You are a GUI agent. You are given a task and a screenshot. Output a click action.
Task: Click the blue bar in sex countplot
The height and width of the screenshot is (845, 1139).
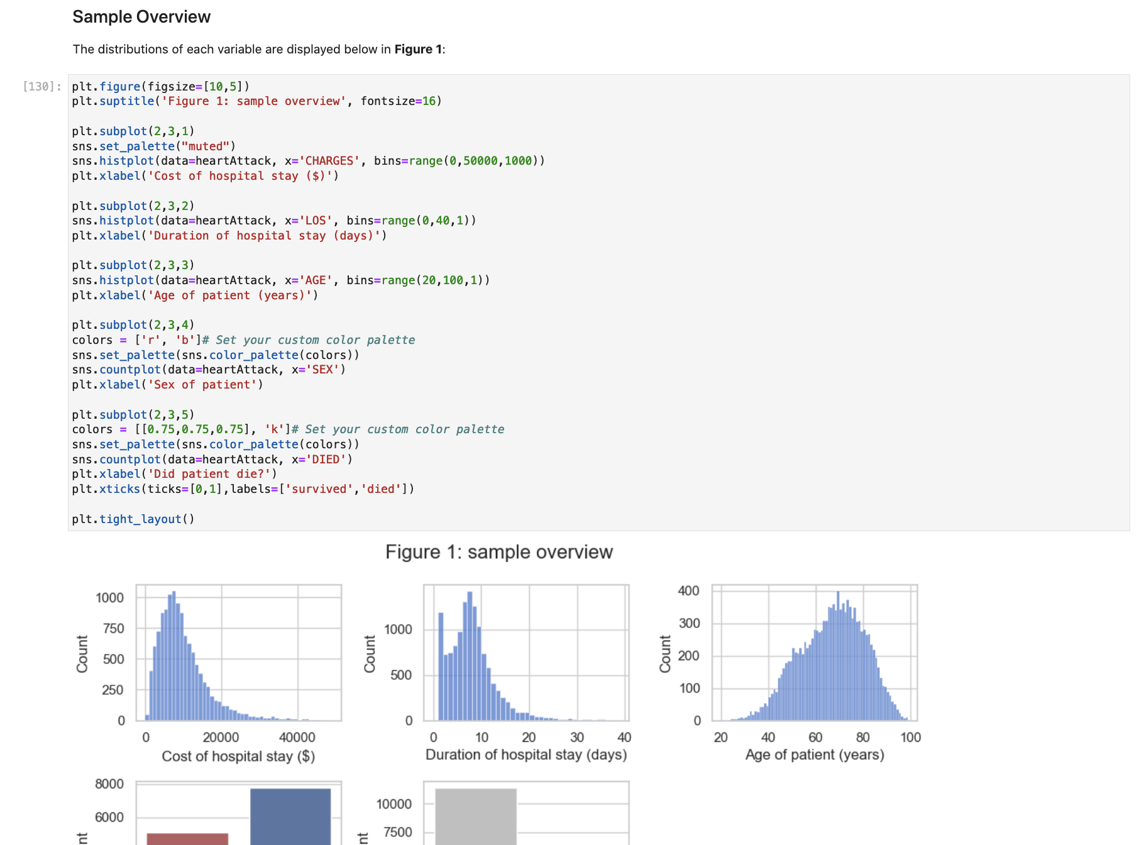(290, 817)
